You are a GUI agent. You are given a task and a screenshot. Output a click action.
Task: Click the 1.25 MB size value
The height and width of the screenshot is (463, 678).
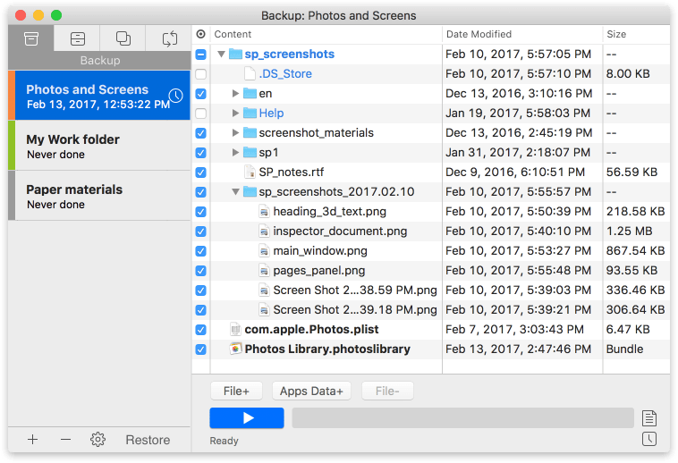pos(629,231)
